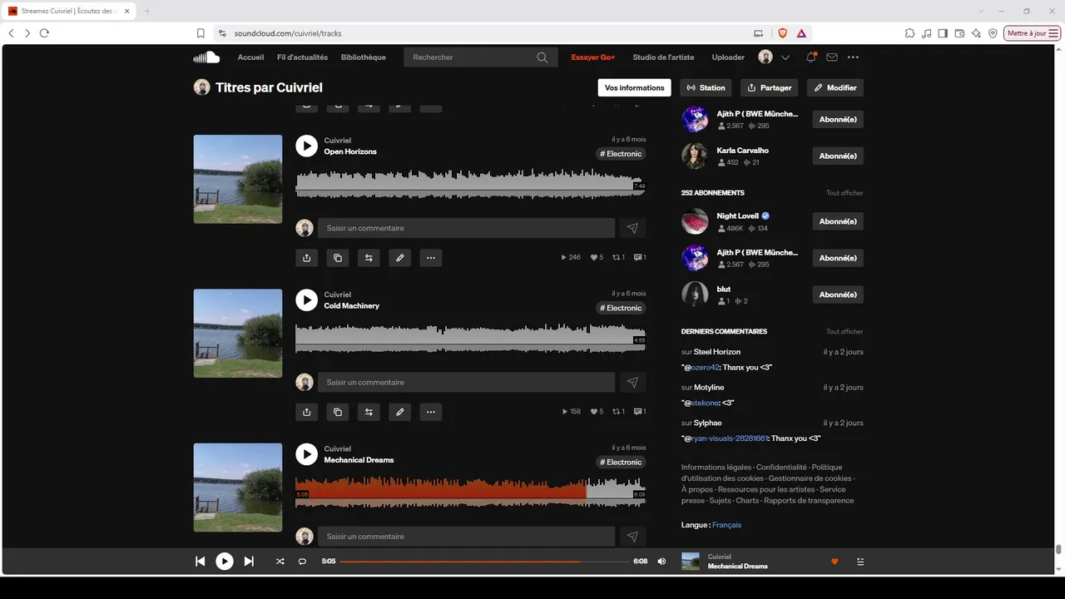Click the Electronic tag on Open Horizons

622,154
